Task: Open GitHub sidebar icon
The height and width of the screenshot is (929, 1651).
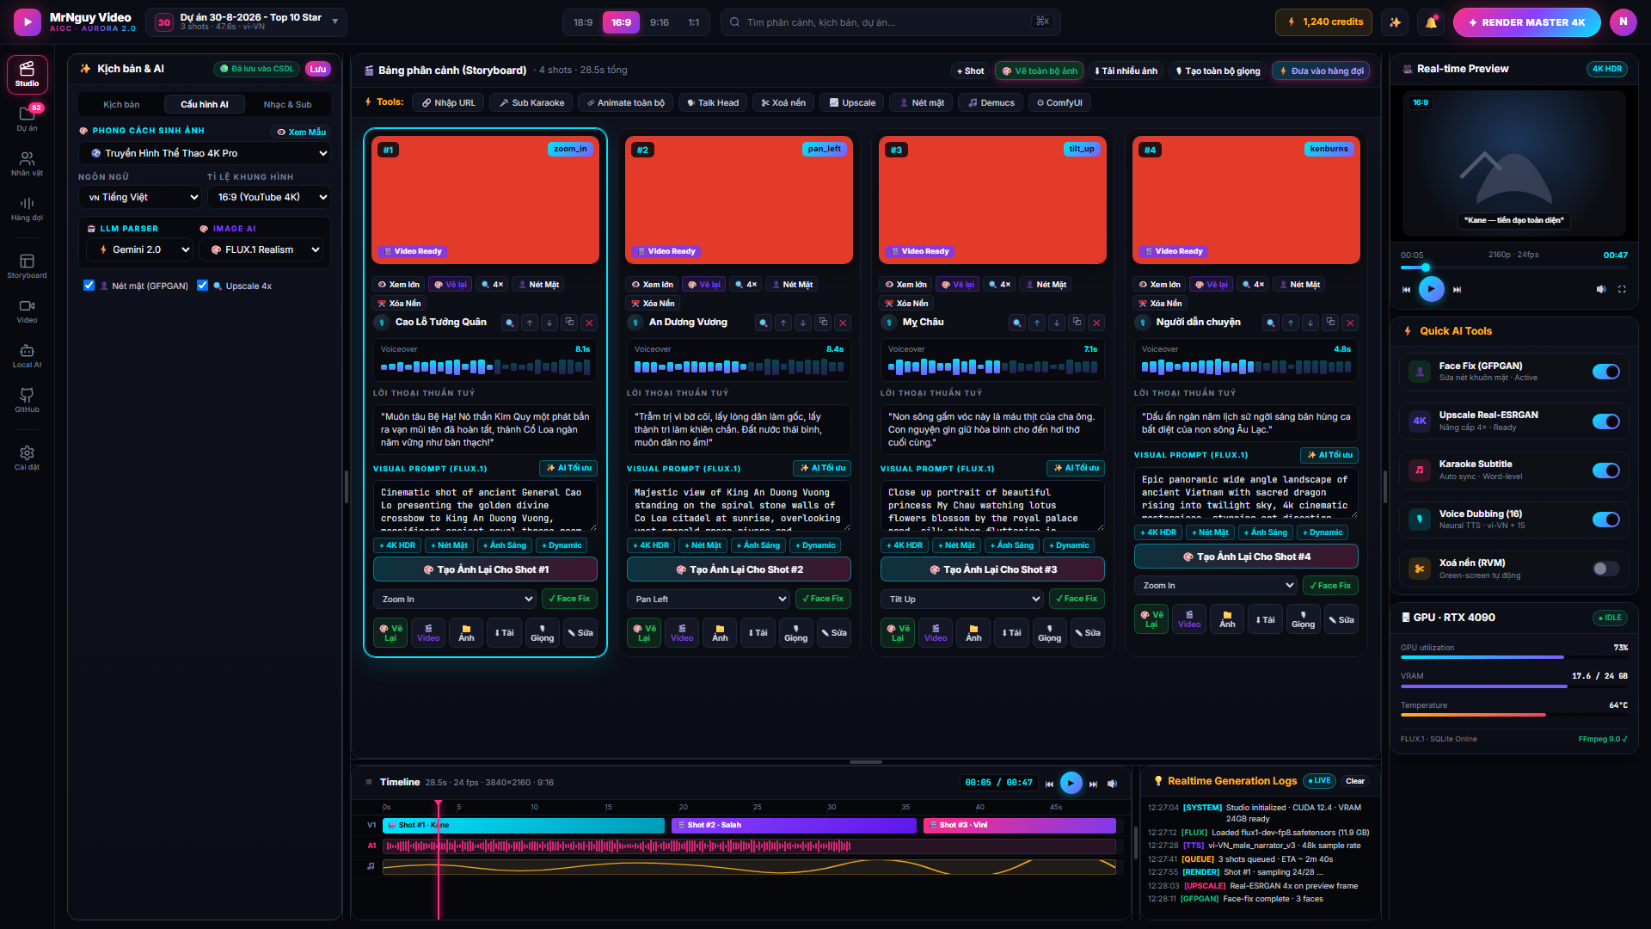Action: 27,401
